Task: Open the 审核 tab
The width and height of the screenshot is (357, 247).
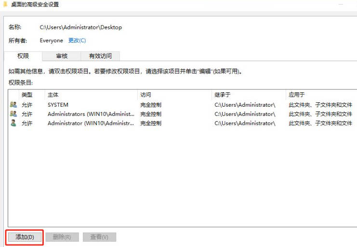Action: pos(62,56)
